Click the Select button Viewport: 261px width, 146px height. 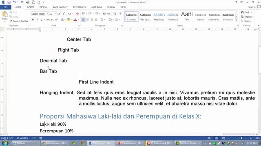(247, 21)
